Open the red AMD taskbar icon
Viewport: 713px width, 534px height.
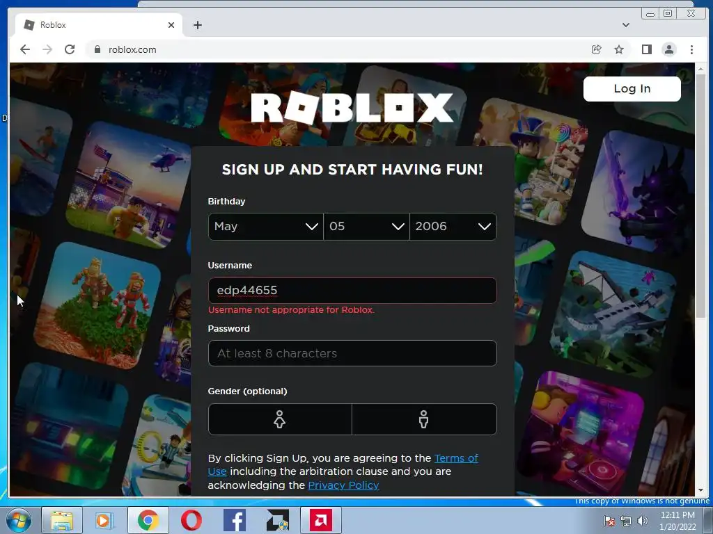[x=321, y=520]
